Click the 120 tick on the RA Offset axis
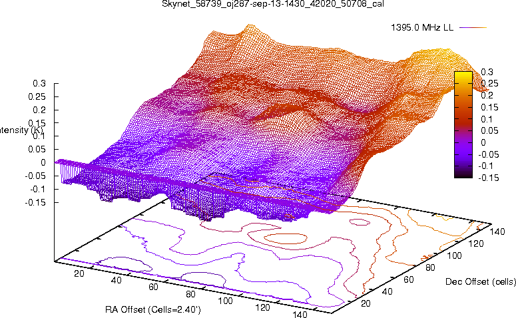Viewport: 516px width, 318px height. (x=262, y=307)
